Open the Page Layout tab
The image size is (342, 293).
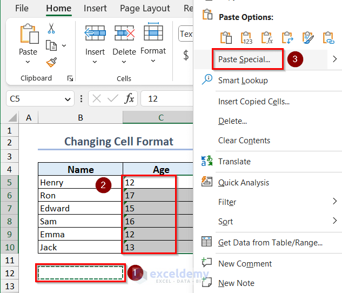145,9
